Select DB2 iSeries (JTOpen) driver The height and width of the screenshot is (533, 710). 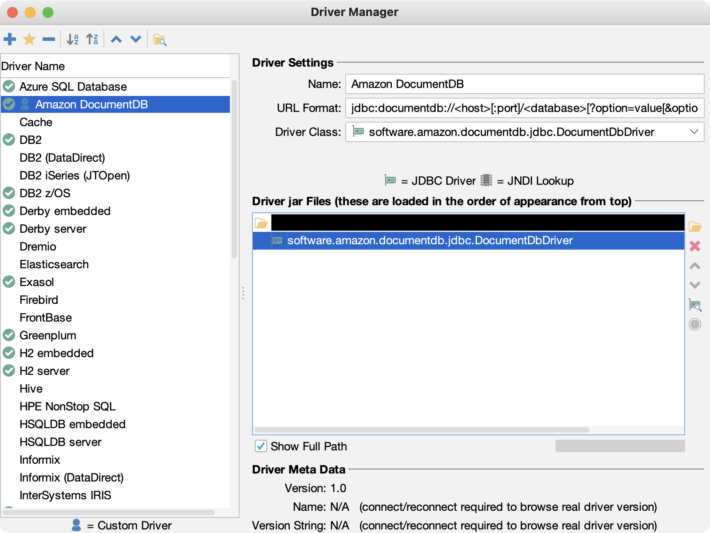click(x=115, y=175)
